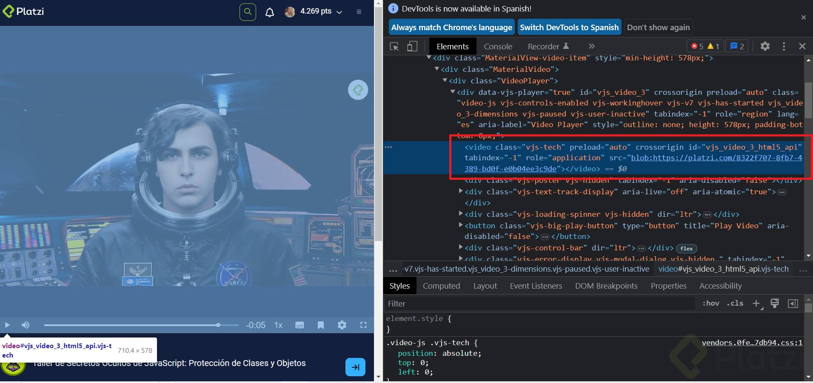Image resolution: width=813 pixels, height=383 pixels.
Task: Open actions menu for selected video node
Action: coord(388,147)
